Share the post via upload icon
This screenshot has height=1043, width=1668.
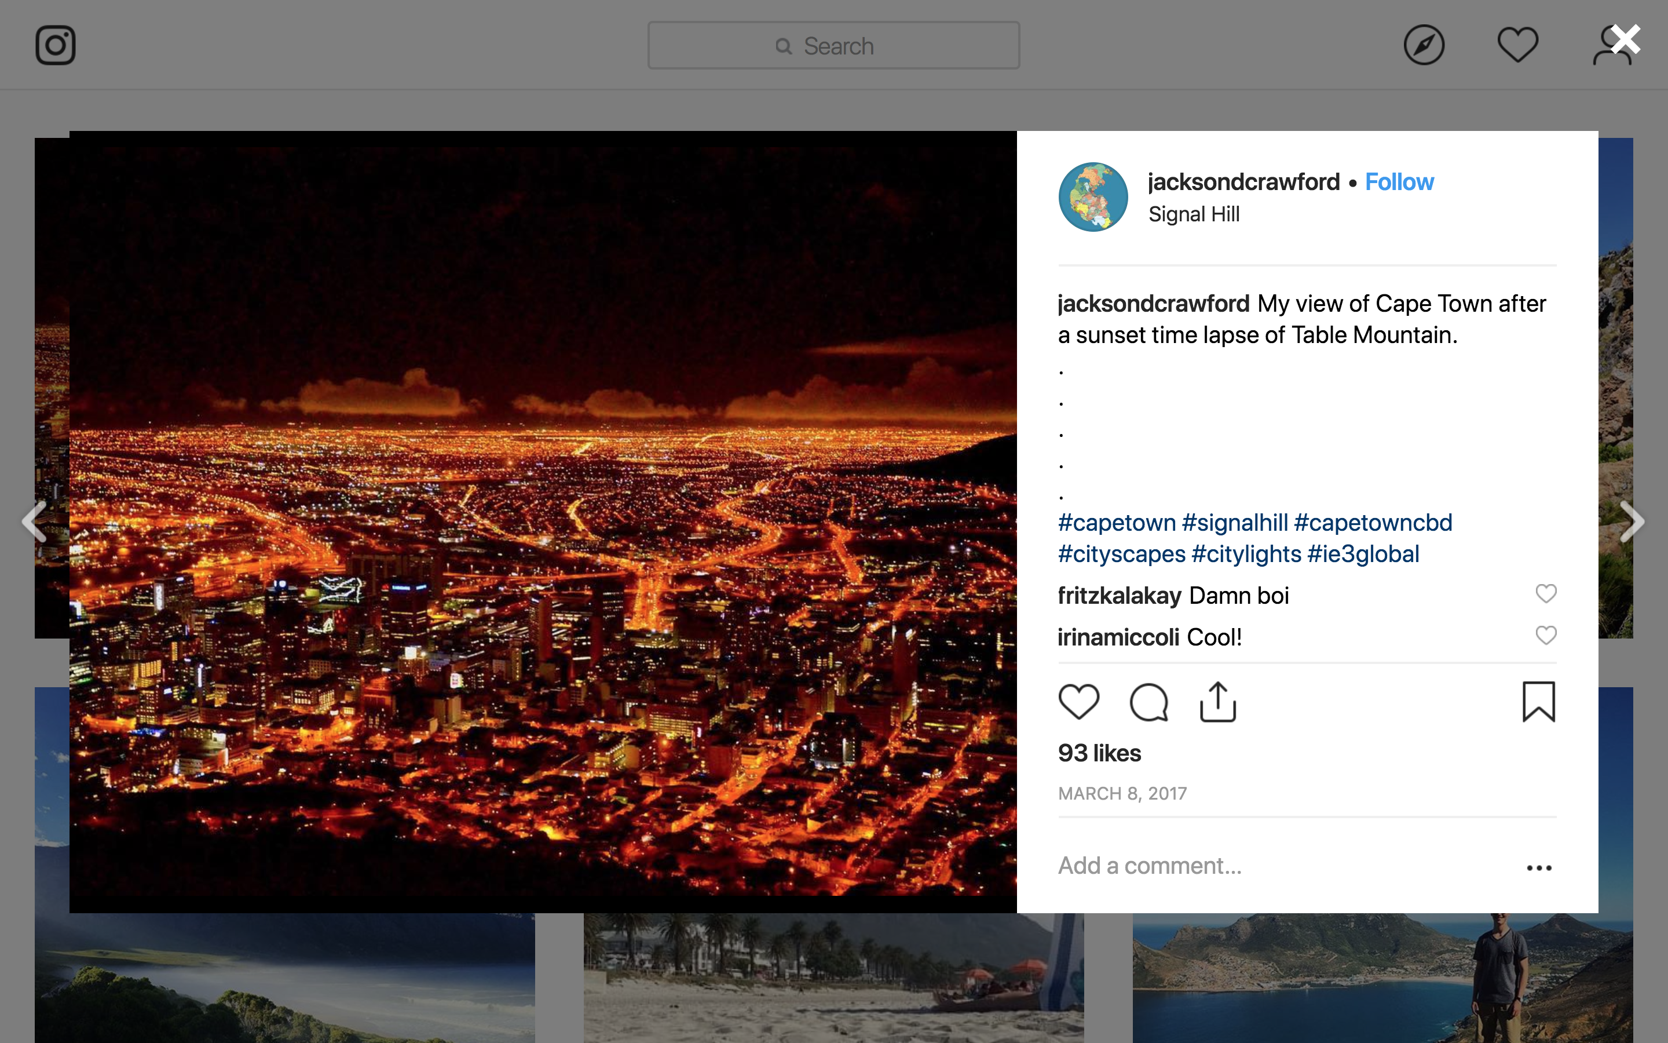point(1218,702)
